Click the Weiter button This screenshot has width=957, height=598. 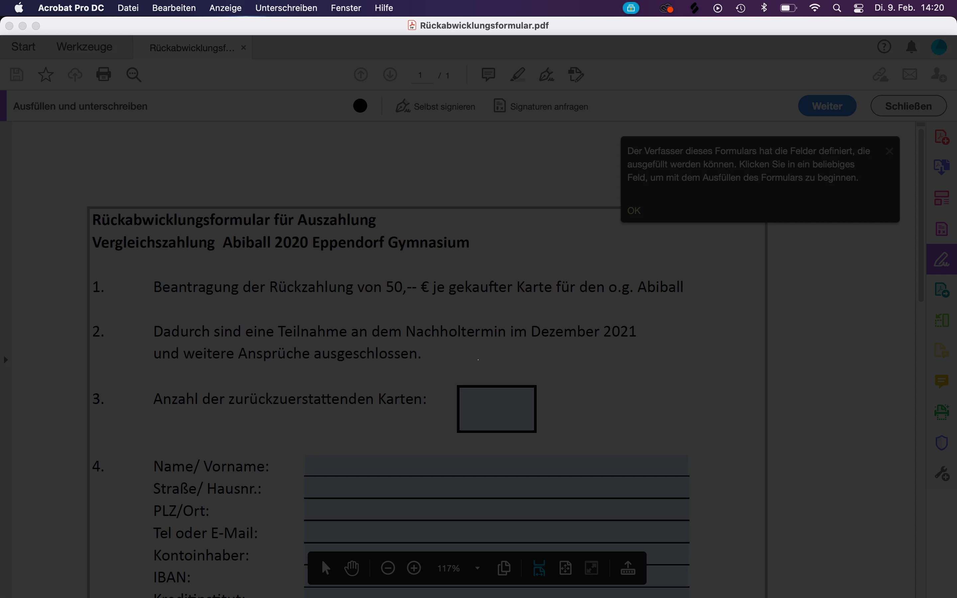827,106
